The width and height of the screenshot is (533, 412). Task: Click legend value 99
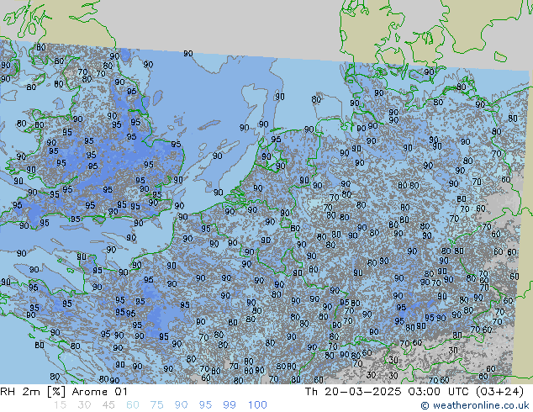[230, 405]
